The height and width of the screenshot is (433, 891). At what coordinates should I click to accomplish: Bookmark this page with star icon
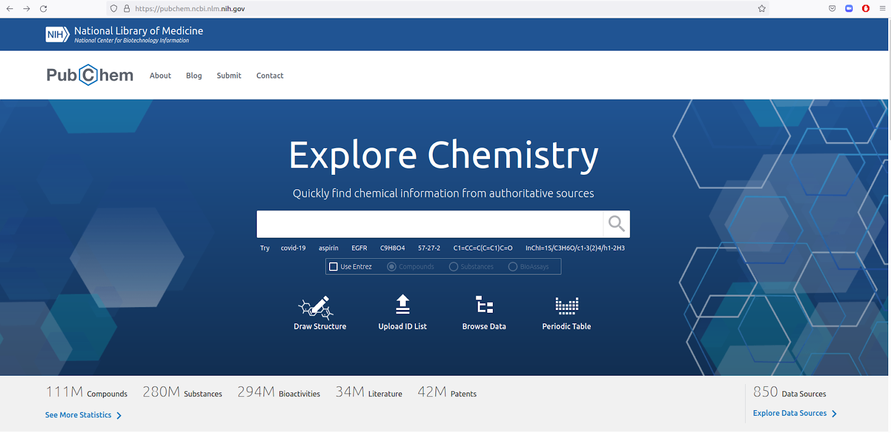tap(762, 8)
